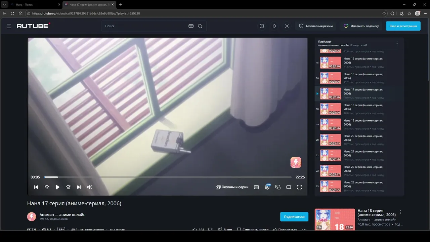Close the Нана - Поиск tab

click(59, 4)
